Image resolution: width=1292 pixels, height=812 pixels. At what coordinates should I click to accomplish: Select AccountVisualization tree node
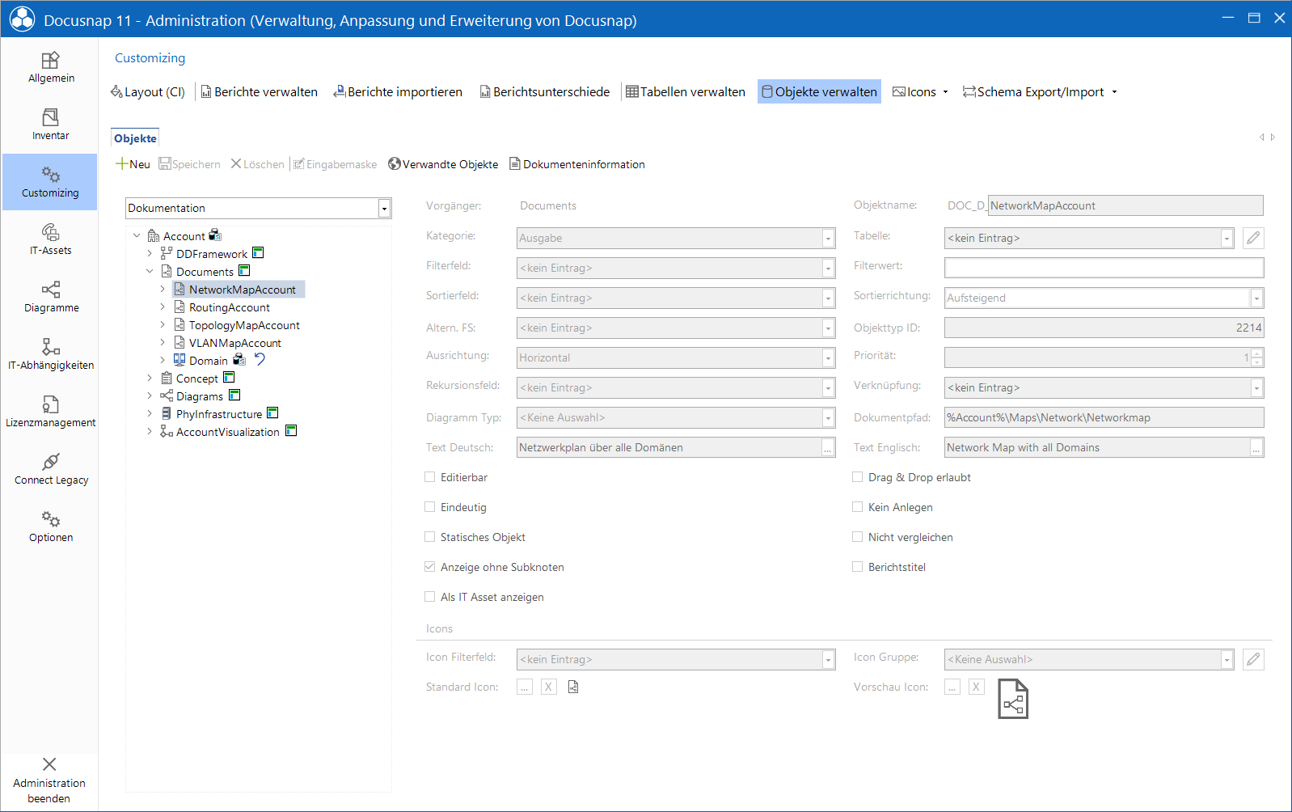coord(228,432)
